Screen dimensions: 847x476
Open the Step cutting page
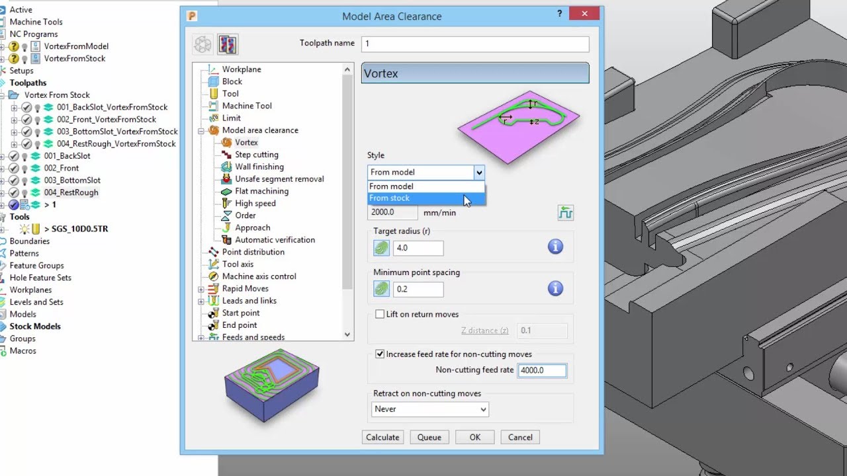pos(257,155)
